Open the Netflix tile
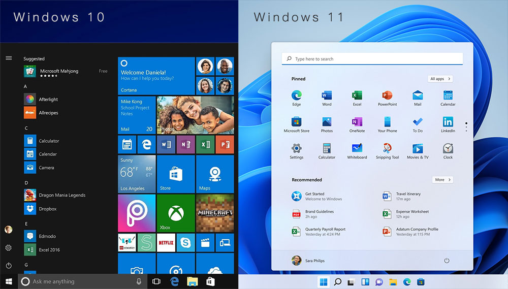The width and height of the screenshot is (508, 289). pyautogui.click(x=166, y=243)
